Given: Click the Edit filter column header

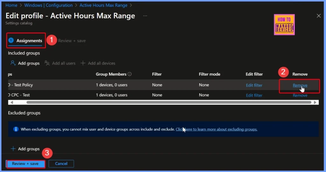Looking at the screenshot, I should point(254,74).
